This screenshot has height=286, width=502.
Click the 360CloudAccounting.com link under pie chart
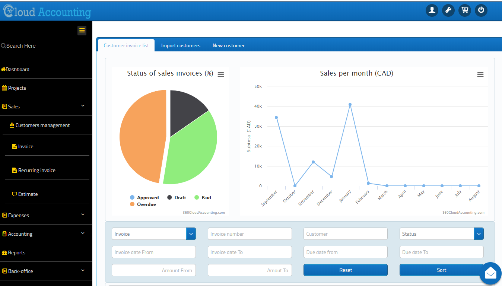click(x=204, y=213)
